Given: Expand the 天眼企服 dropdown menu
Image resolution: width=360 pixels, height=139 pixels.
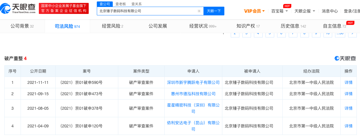Looking at the screenshot, I should [305, 11].
